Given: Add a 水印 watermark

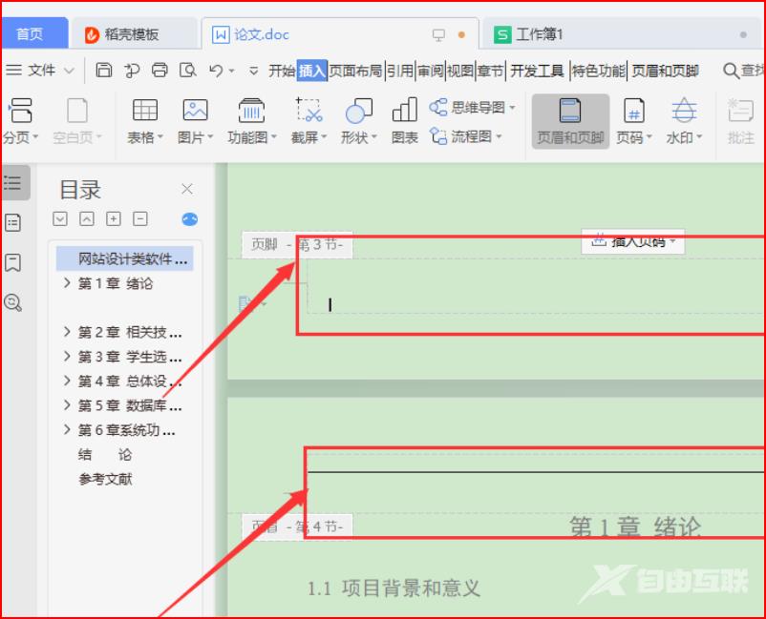Looking at the screenshot, I should click(x=684, y=121).
